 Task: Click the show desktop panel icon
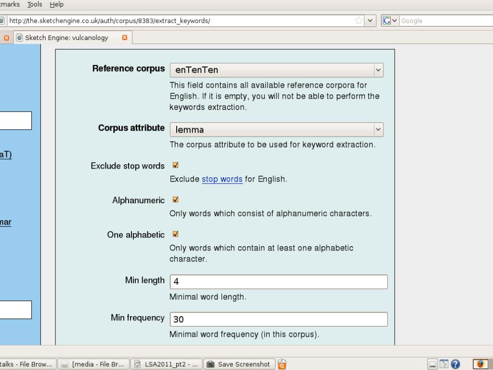pos(433,364)
